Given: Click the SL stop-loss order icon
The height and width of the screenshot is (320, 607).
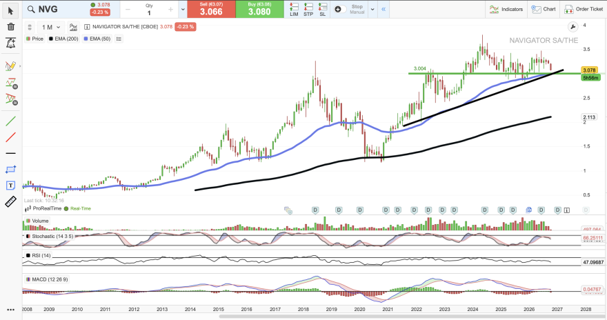Looking at the screenshot, I should 323,9.
